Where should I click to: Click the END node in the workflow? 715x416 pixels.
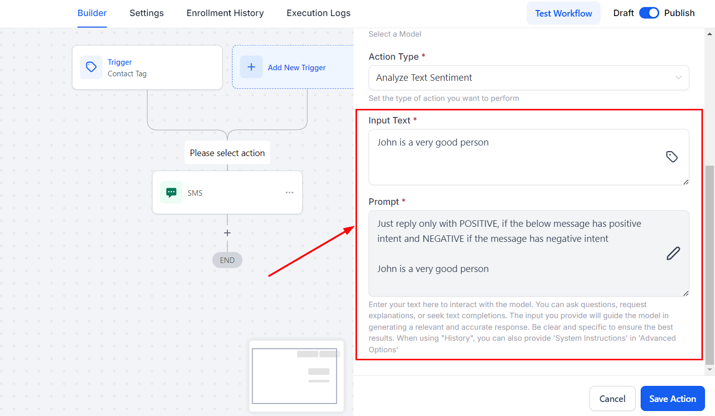(x=227, y=260)
